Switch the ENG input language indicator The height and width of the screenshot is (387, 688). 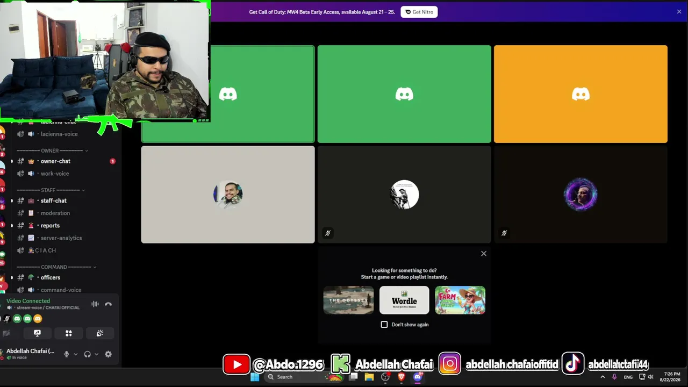[628, 377]
